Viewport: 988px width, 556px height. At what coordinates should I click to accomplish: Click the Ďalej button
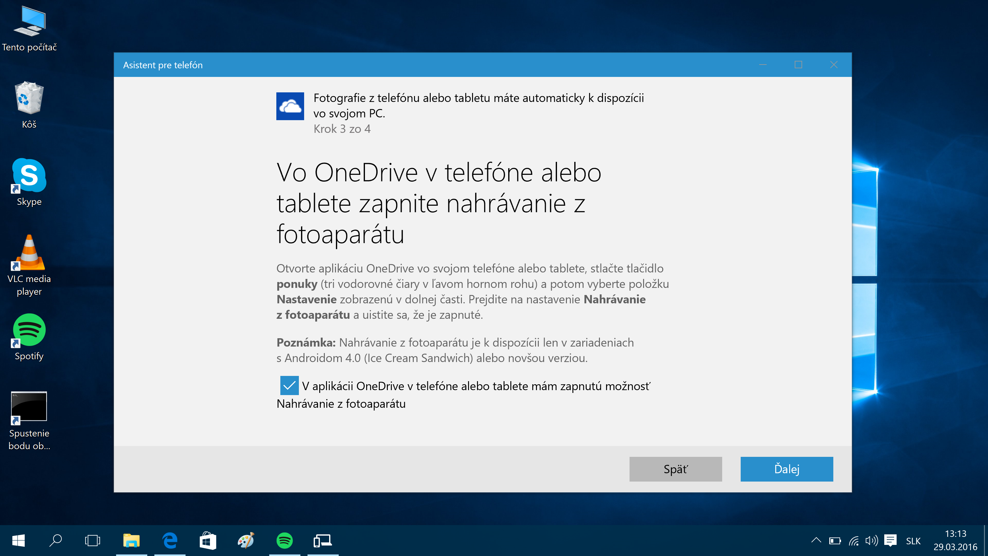787,469
